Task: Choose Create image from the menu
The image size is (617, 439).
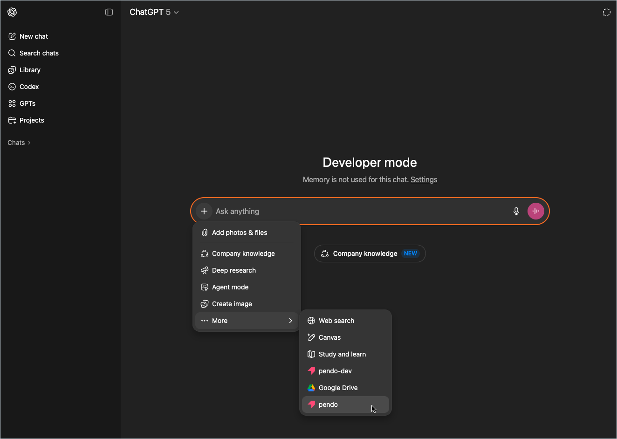Action: click(x=247, y=304)
